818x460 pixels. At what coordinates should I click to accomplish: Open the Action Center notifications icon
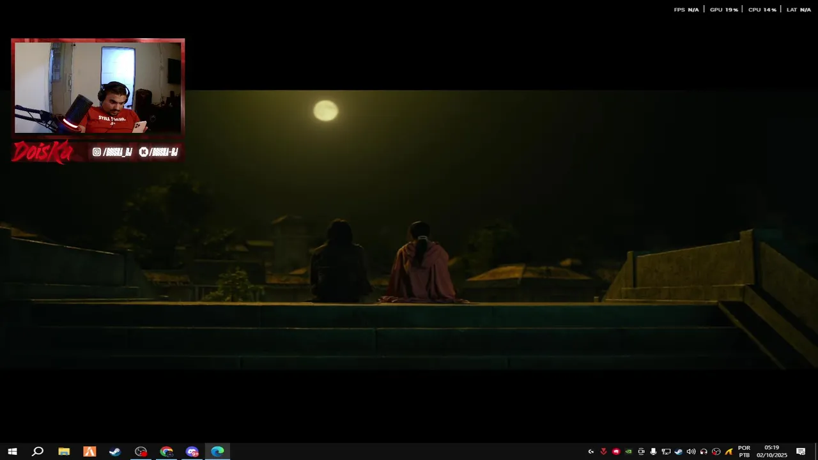click(801, 452)
